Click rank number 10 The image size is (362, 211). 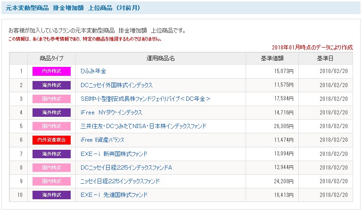click(x=20, y=195)
